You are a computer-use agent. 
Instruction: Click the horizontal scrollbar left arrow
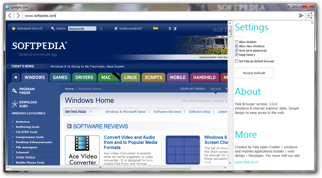[x=8, y=168]
